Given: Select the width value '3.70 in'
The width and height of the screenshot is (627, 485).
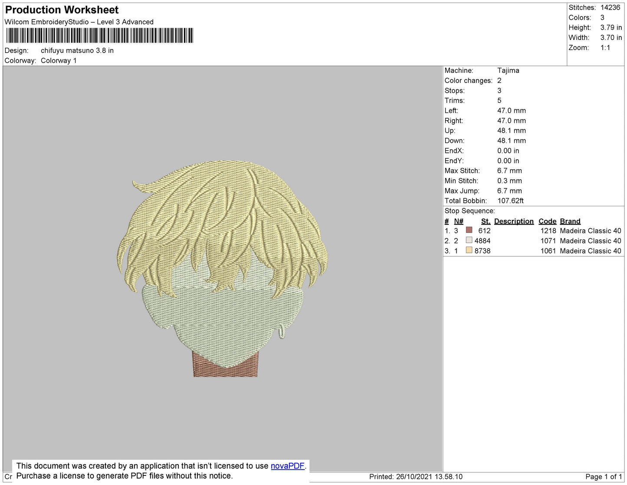Looking at the screenshot, I should [611, 38].
